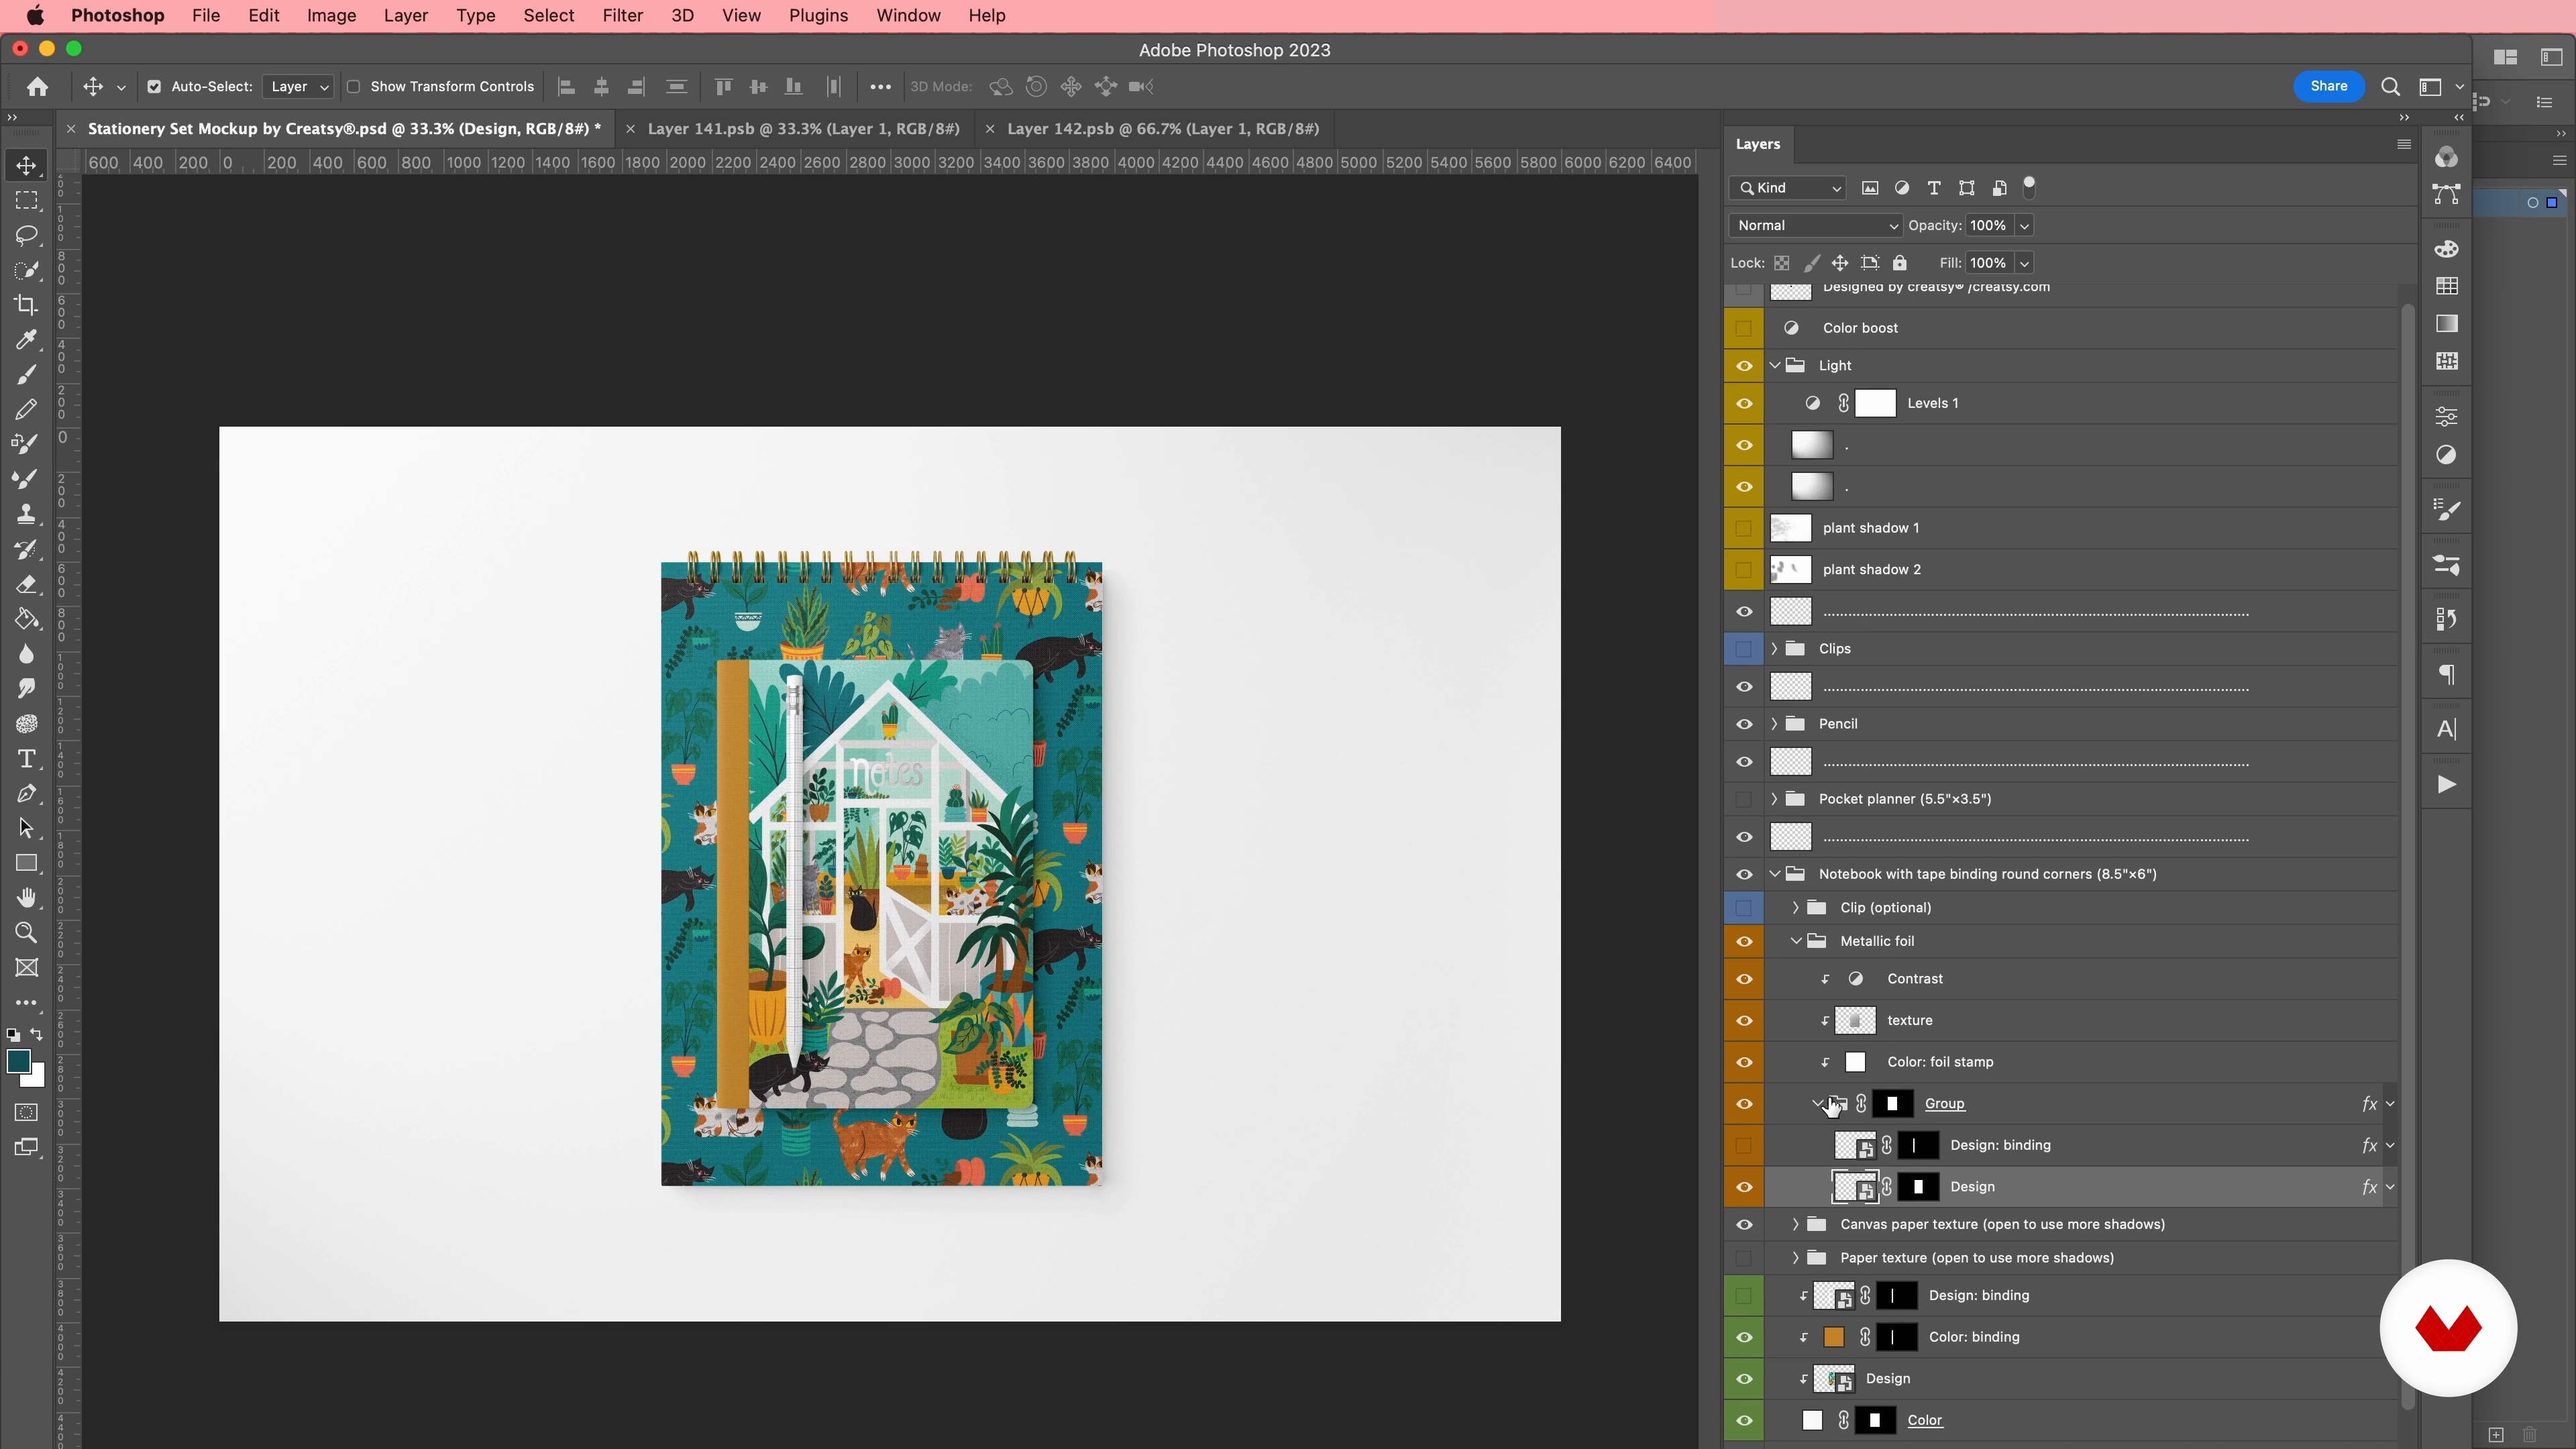The image size is (2576, 1449).
Task: Open the Fill dropdown arrow
Action: 2024,264
